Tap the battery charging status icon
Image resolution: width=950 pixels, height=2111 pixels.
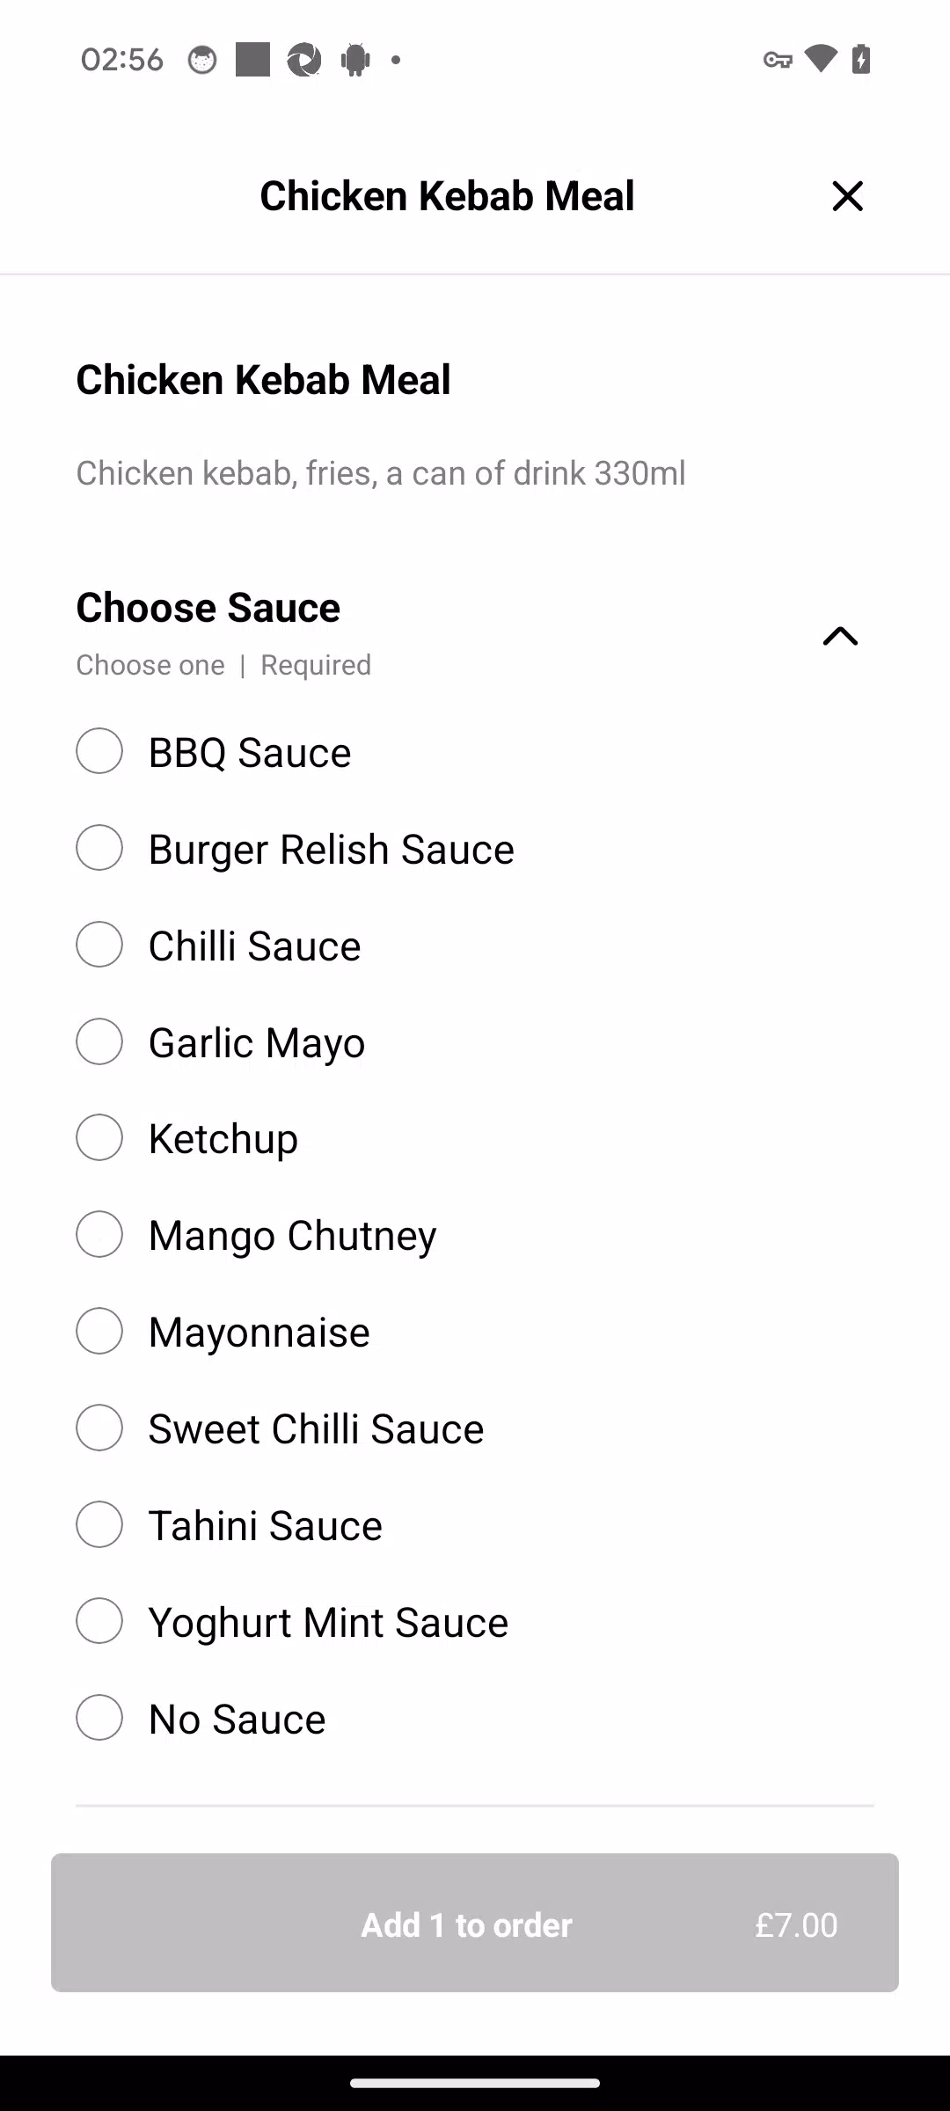pos(861,59)
